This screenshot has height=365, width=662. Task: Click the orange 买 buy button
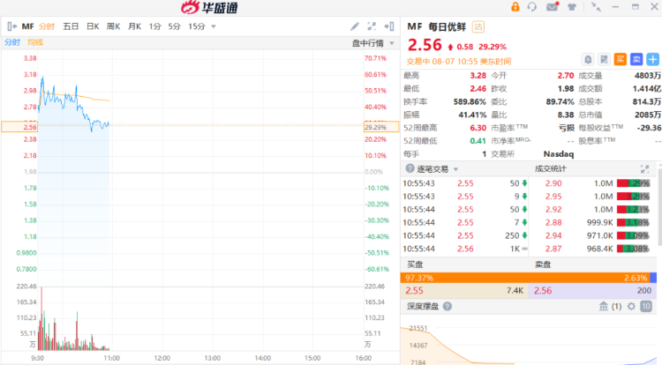(621, 59)
